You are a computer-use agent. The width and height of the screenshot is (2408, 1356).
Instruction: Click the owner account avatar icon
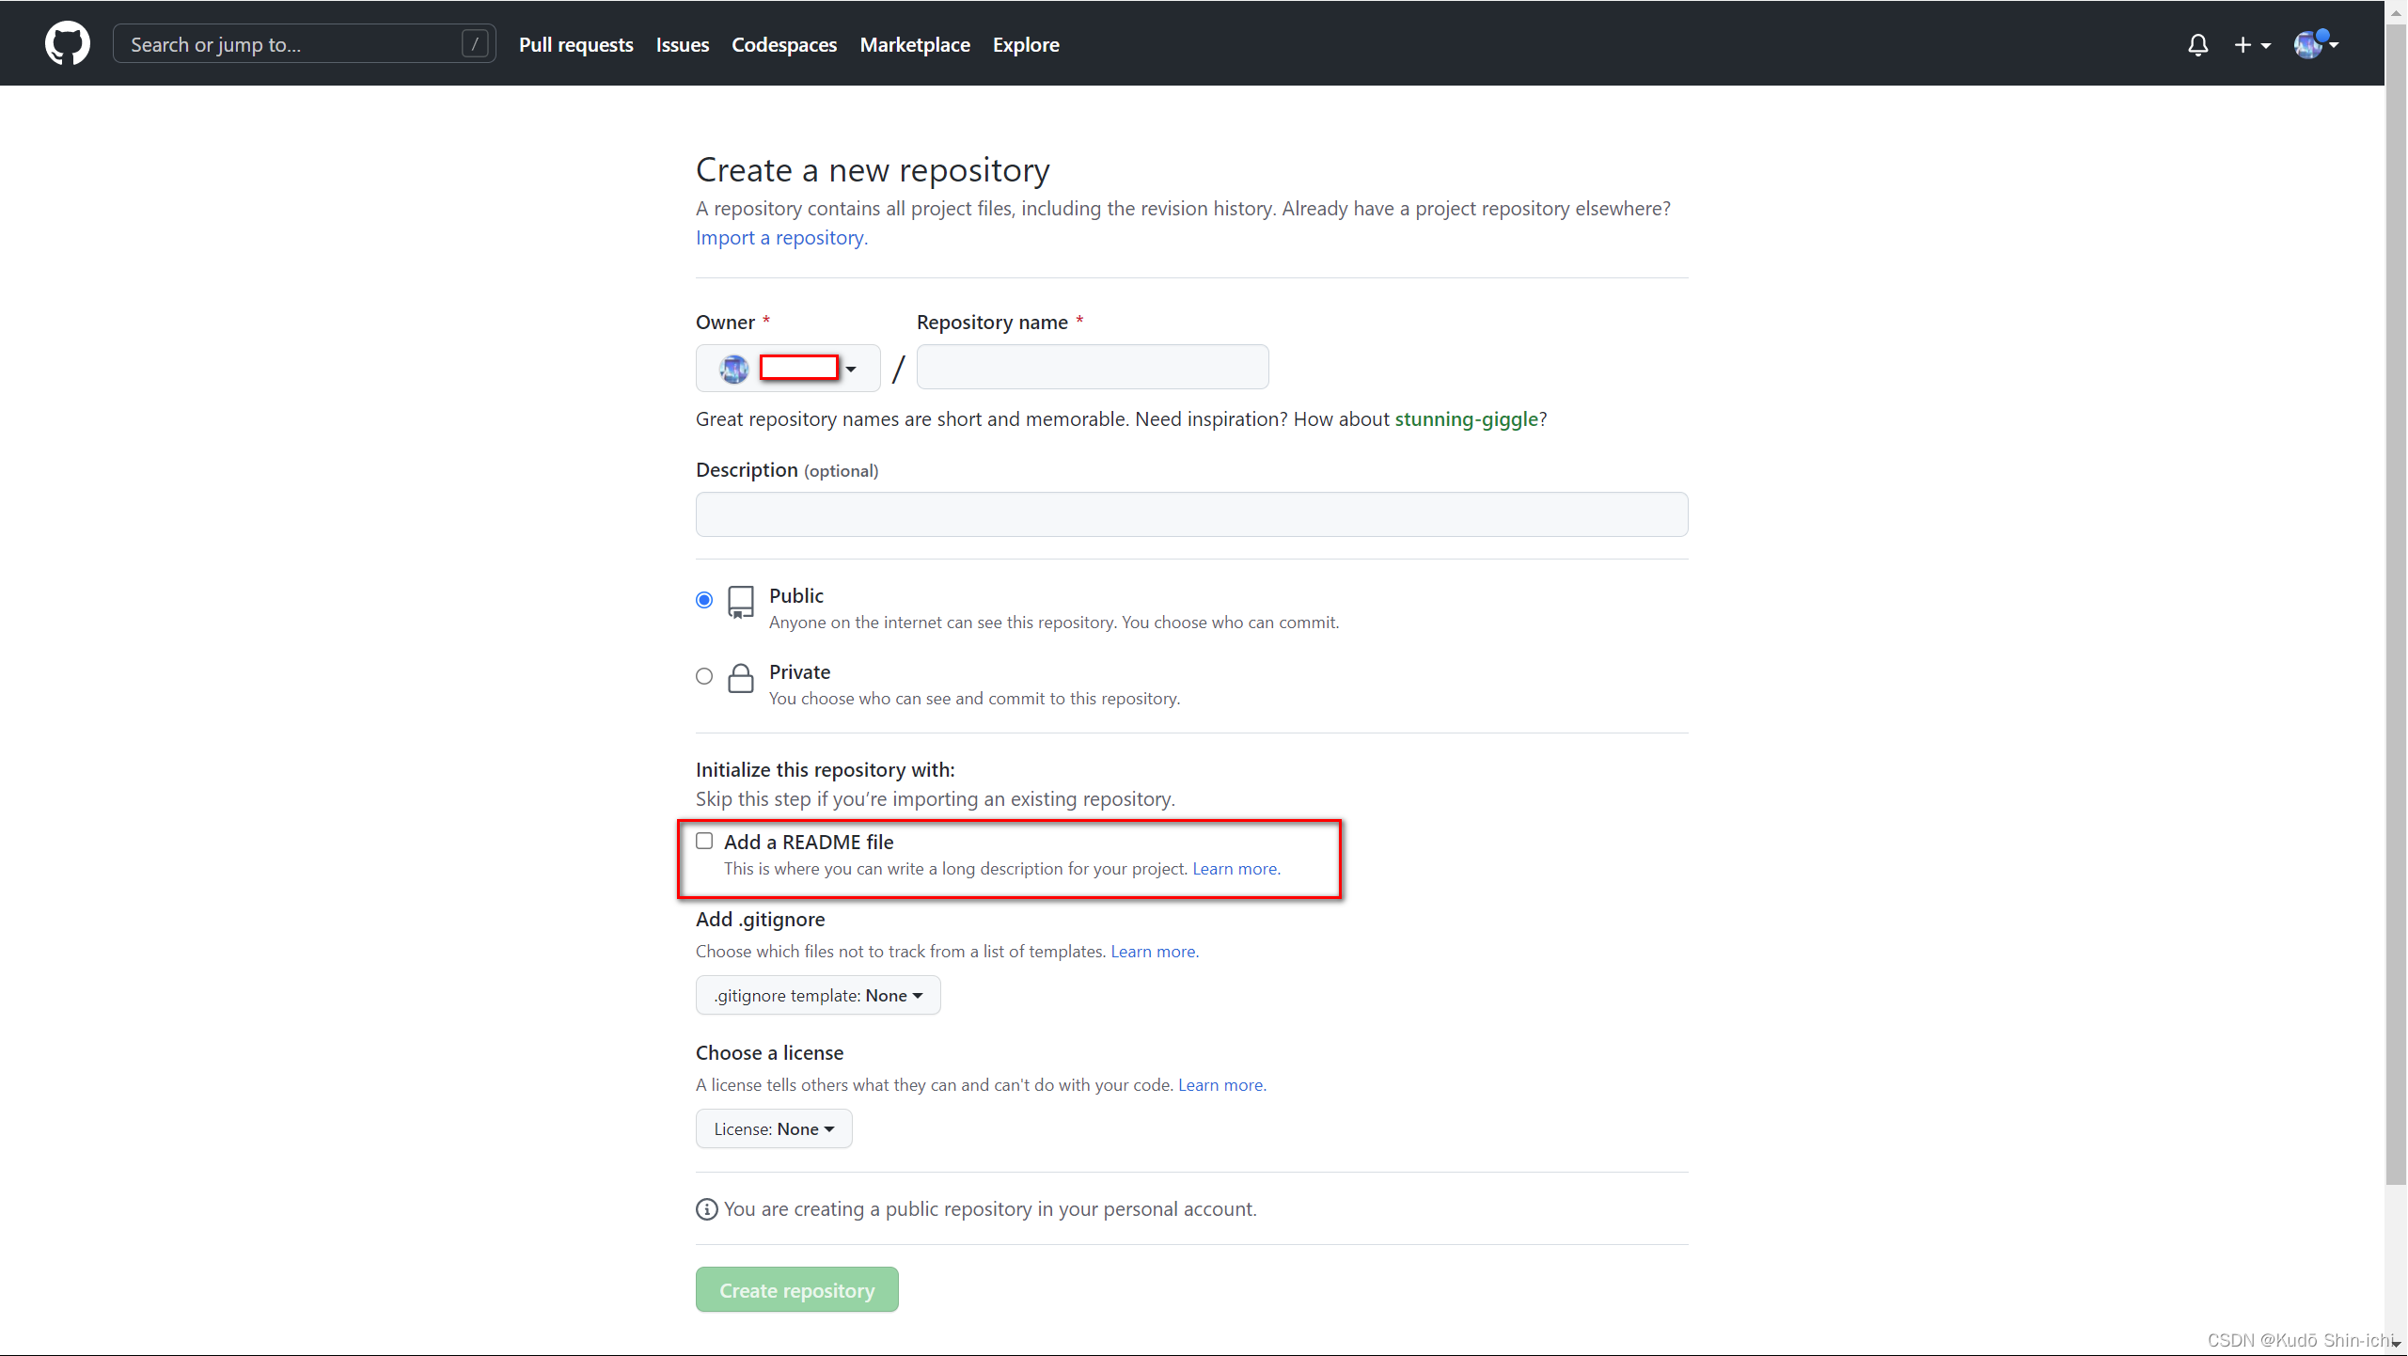coord(732,366)
